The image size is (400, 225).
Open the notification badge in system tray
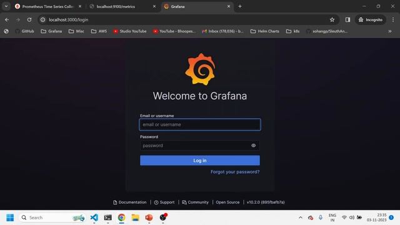point(391,217)
